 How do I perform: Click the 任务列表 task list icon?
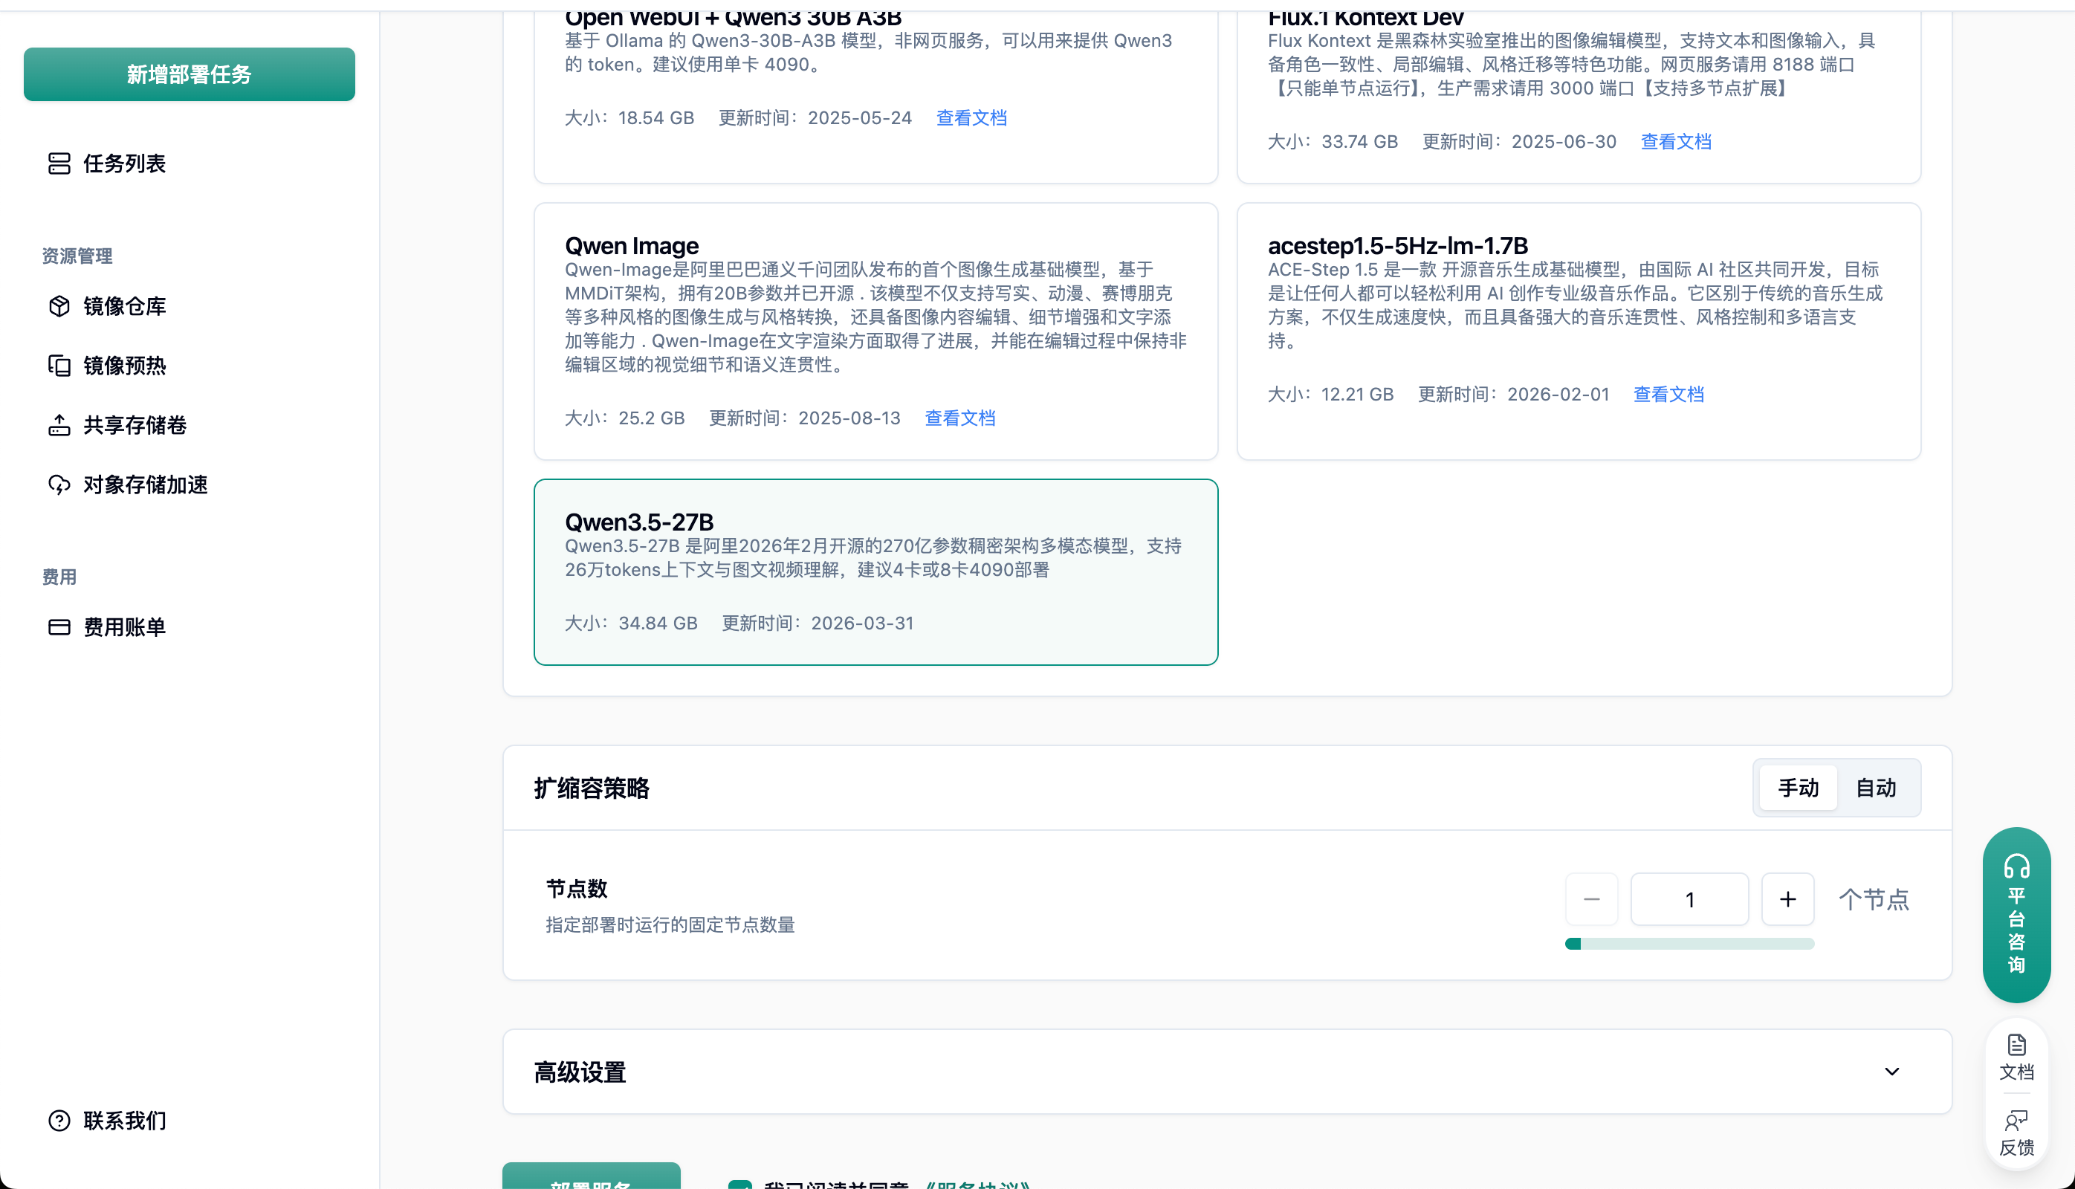point(59,163)
